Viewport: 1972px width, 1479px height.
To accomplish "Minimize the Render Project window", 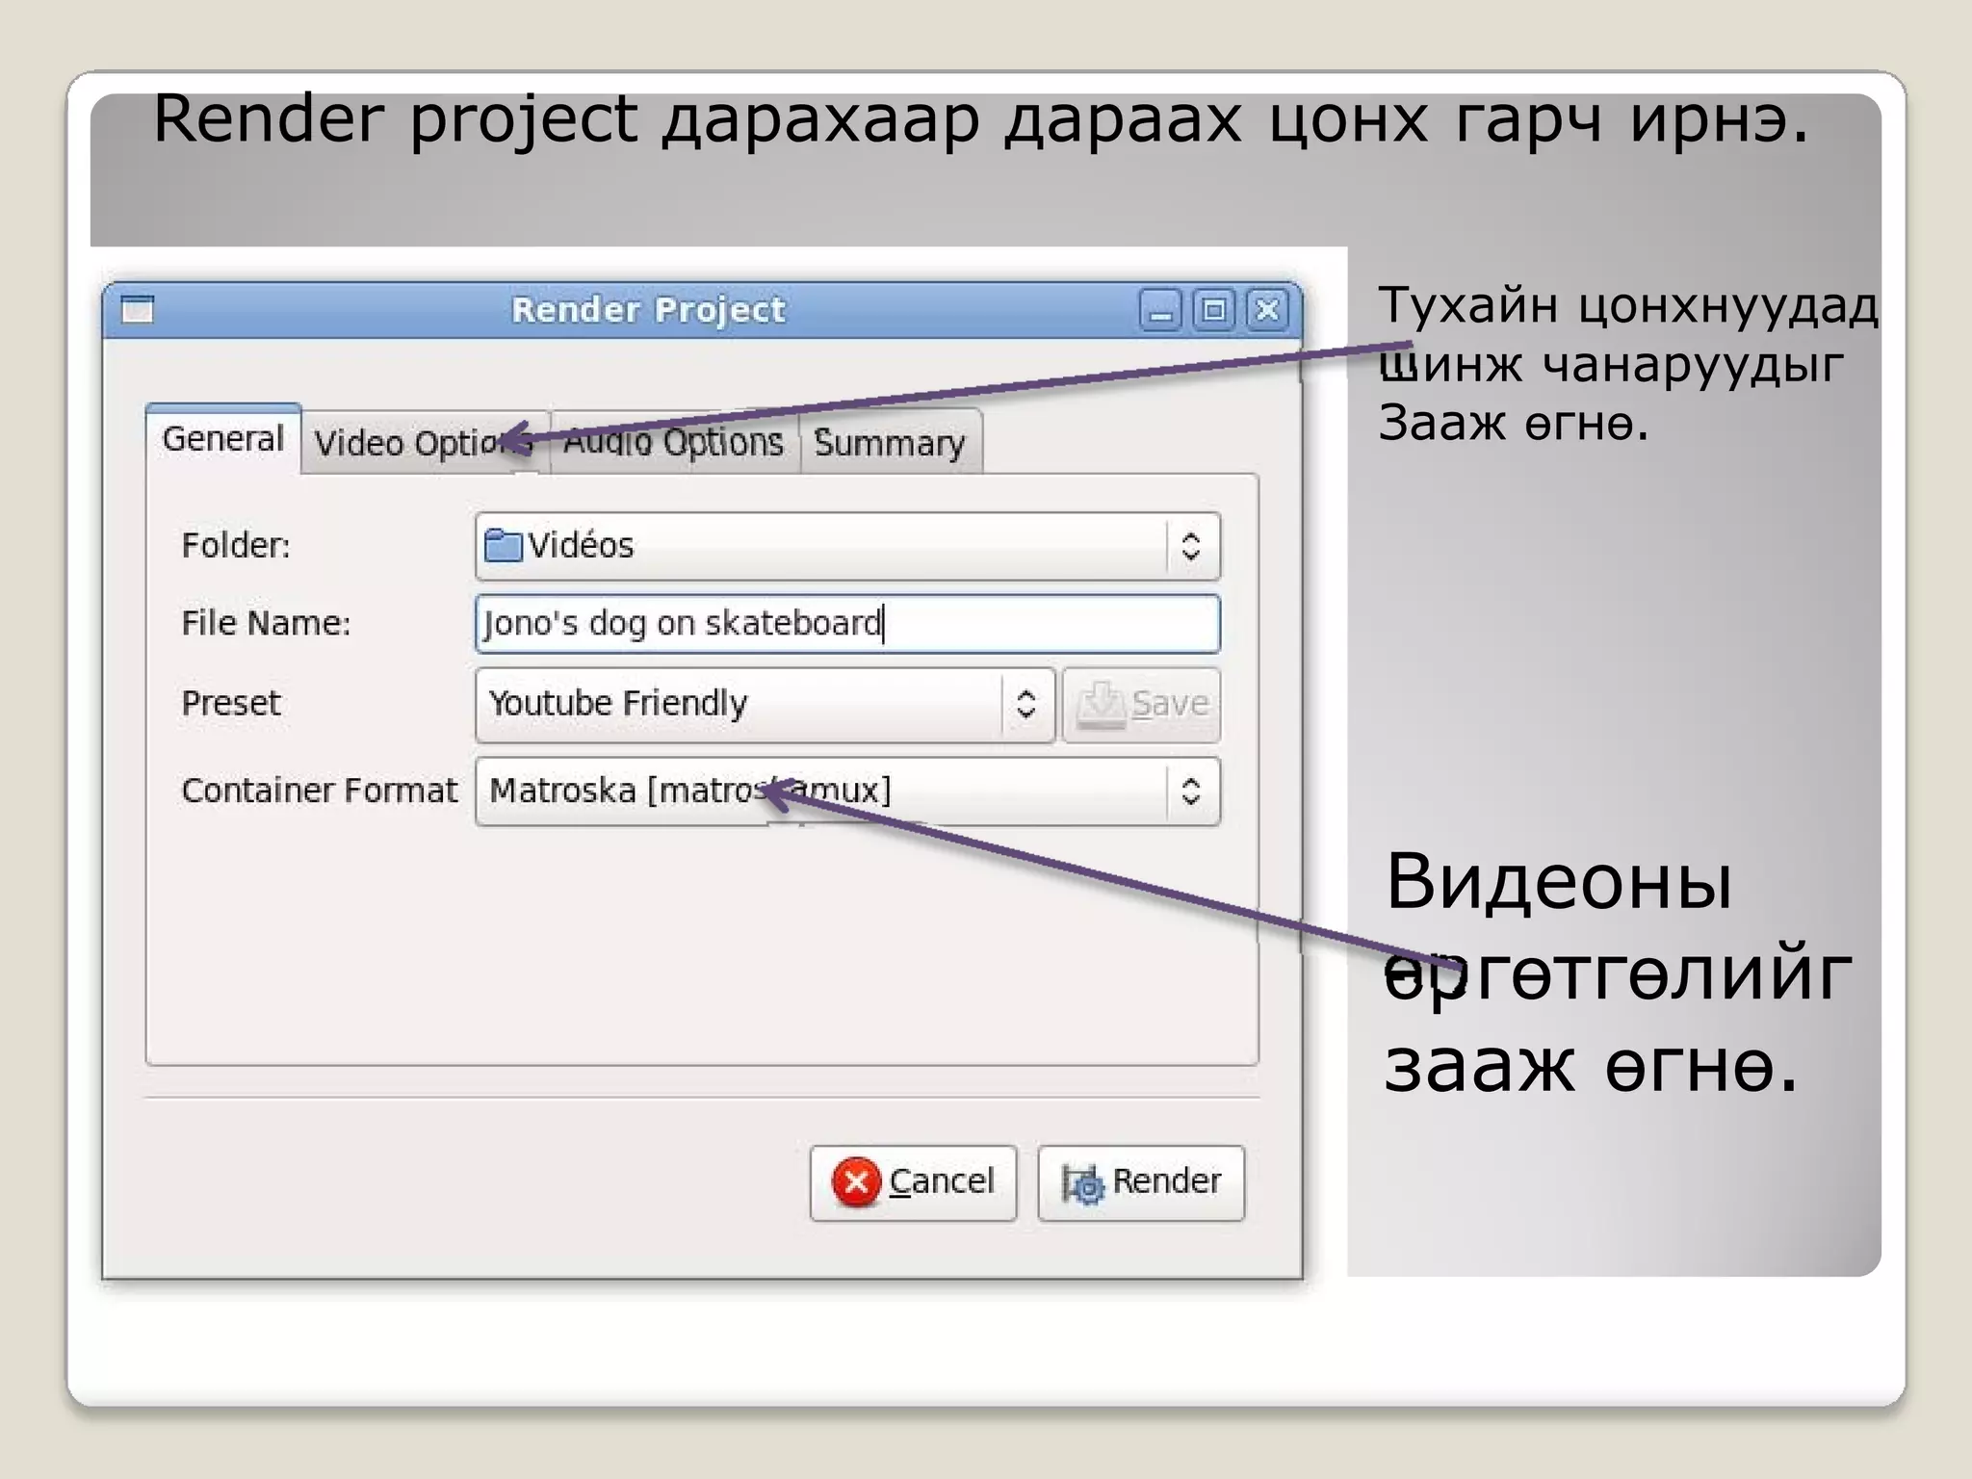I will coord(1161,311).
